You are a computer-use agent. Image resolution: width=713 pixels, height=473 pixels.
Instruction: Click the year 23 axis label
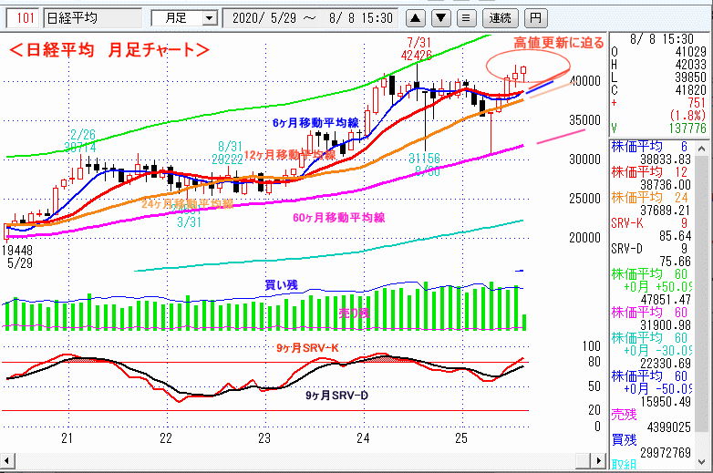coord(264,438)
